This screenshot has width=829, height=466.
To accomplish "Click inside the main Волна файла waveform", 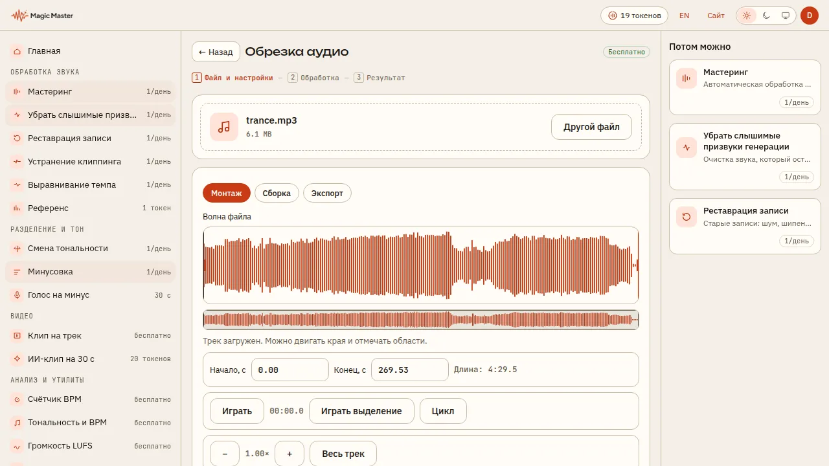I will pyautogui.click(x=421, y=265).
